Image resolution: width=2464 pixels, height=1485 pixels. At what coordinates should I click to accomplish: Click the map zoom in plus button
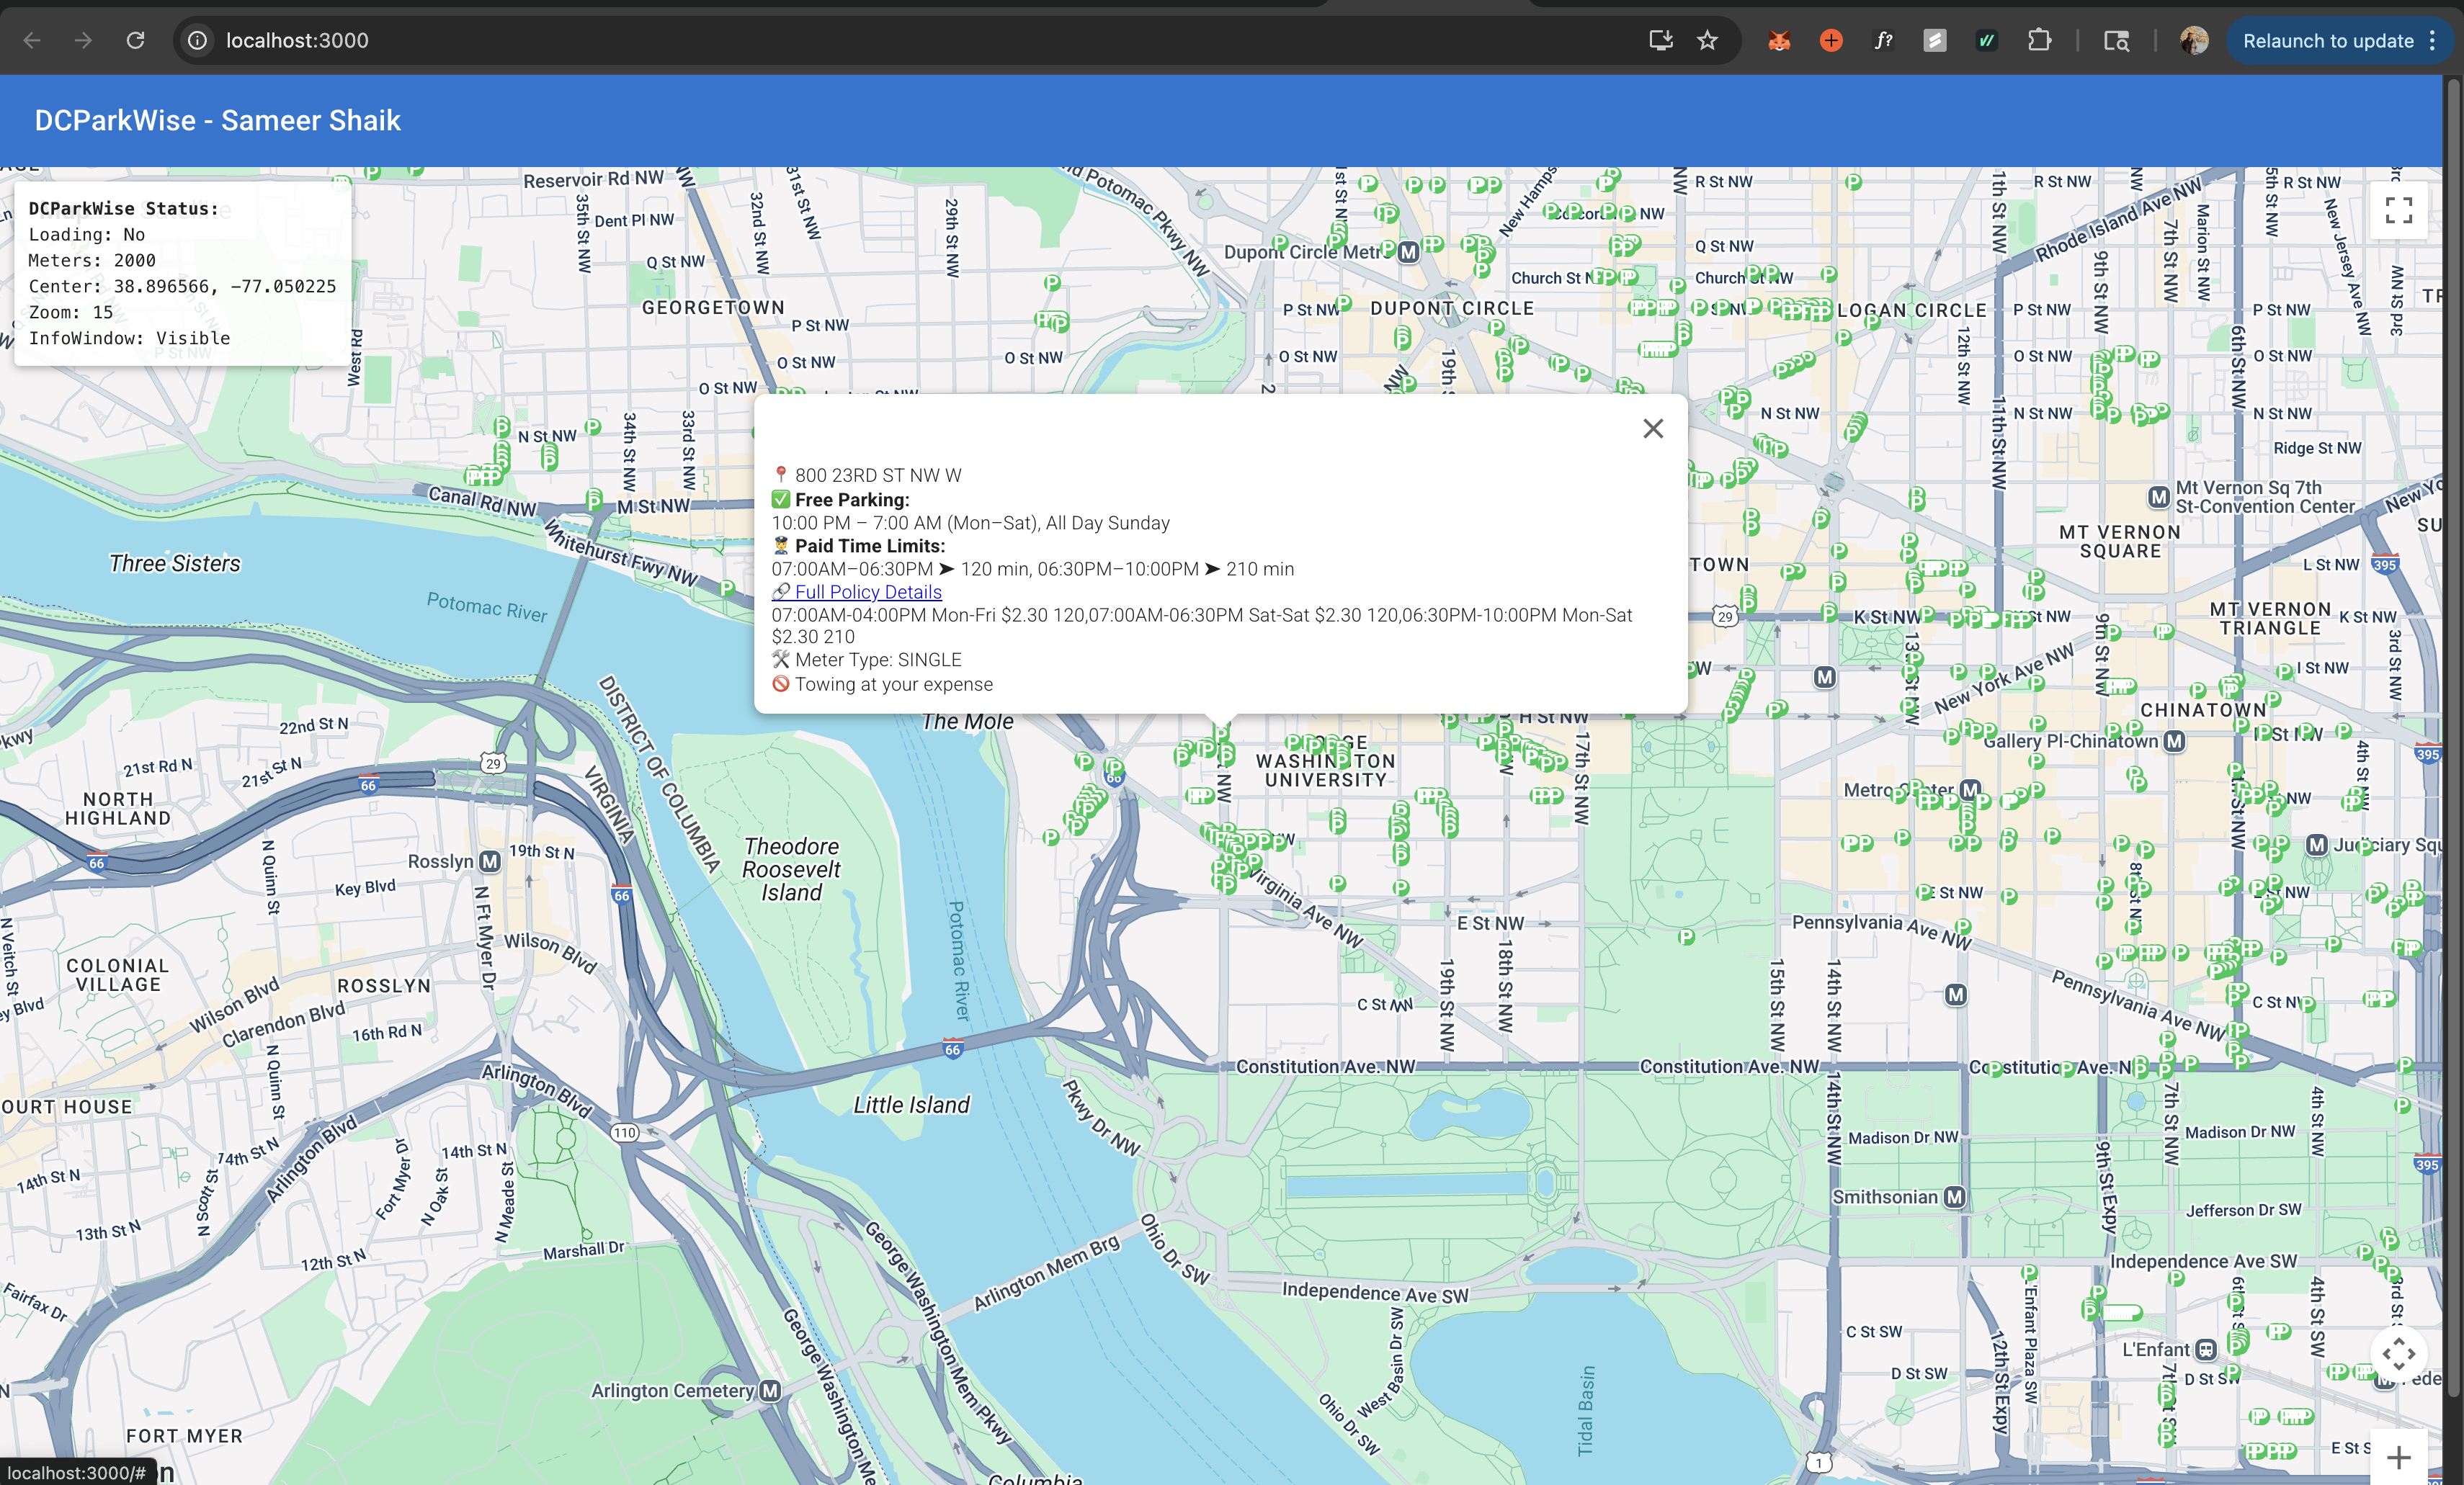click(2398, 1458)
